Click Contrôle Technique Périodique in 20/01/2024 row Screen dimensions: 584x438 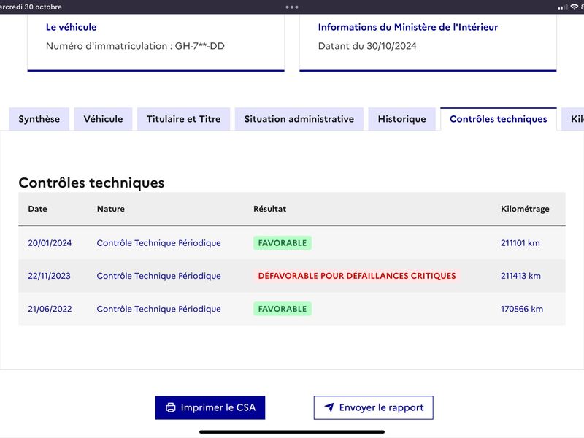tap(158, 243)
